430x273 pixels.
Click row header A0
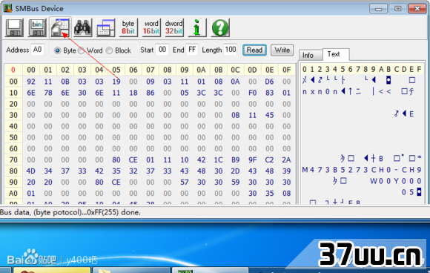coord(13,194)
